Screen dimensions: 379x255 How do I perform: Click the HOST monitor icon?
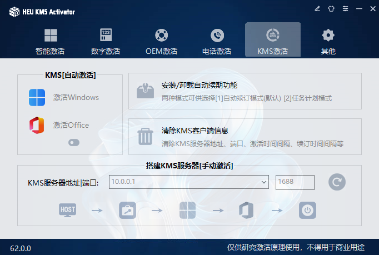pos(67,210)
